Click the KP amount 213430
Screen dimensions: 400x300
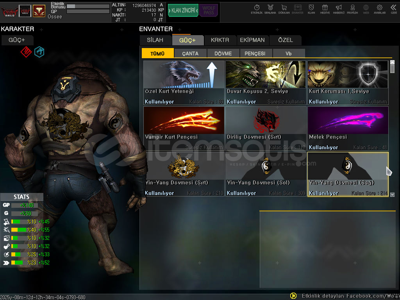(x=149, y=10)
